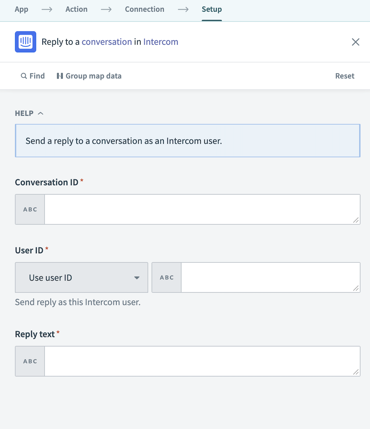Click the ABC type indicator on Conversation ID
This screenshot has height=429, width=370.
point(30,209)
